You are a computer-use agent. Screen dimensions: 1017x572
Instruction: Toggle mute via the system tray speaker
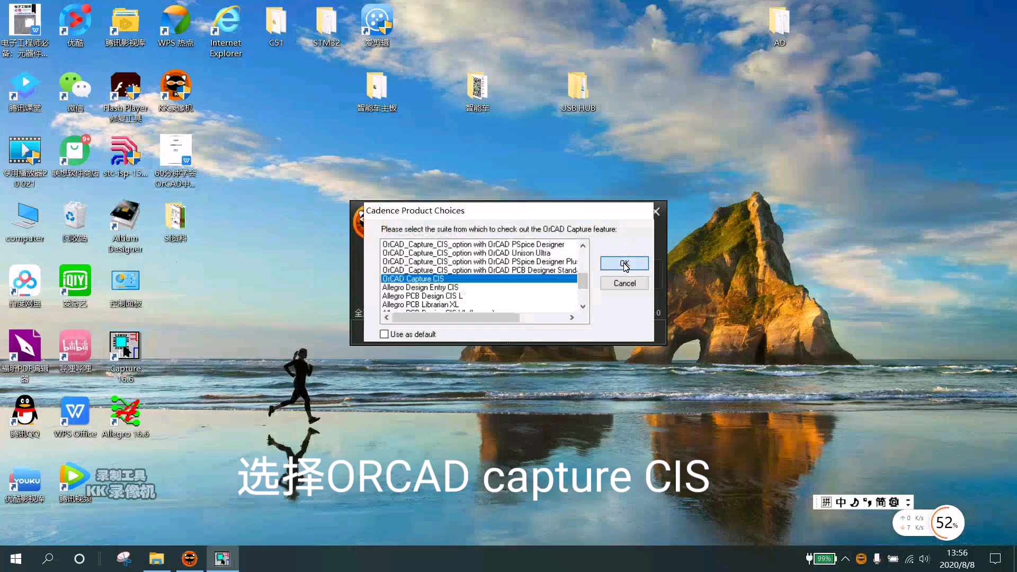click(925, 559)
